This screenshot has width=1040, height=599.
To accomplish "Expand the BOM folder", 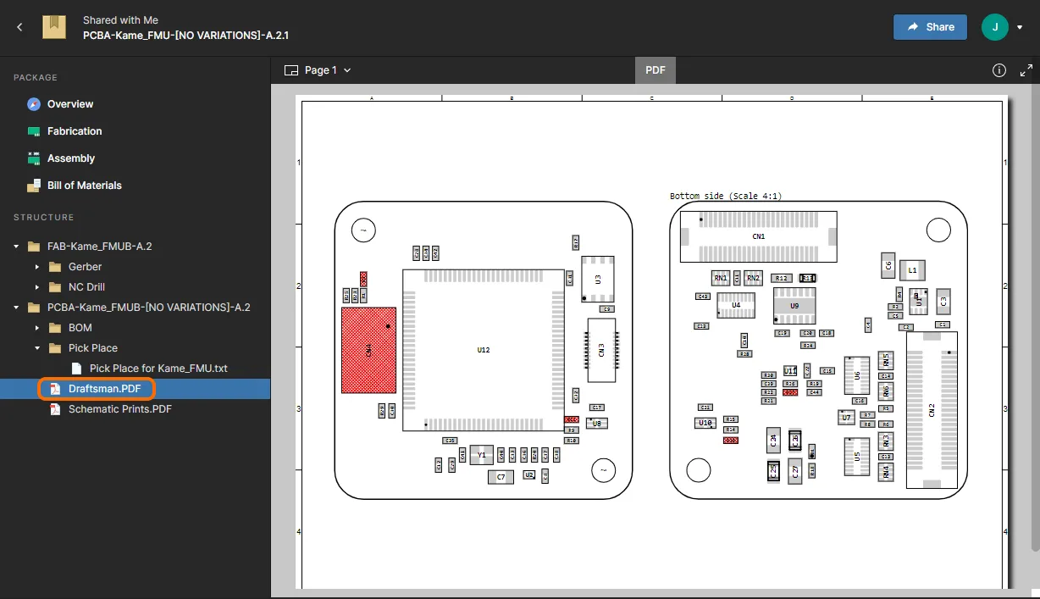I will coord(36,328).
